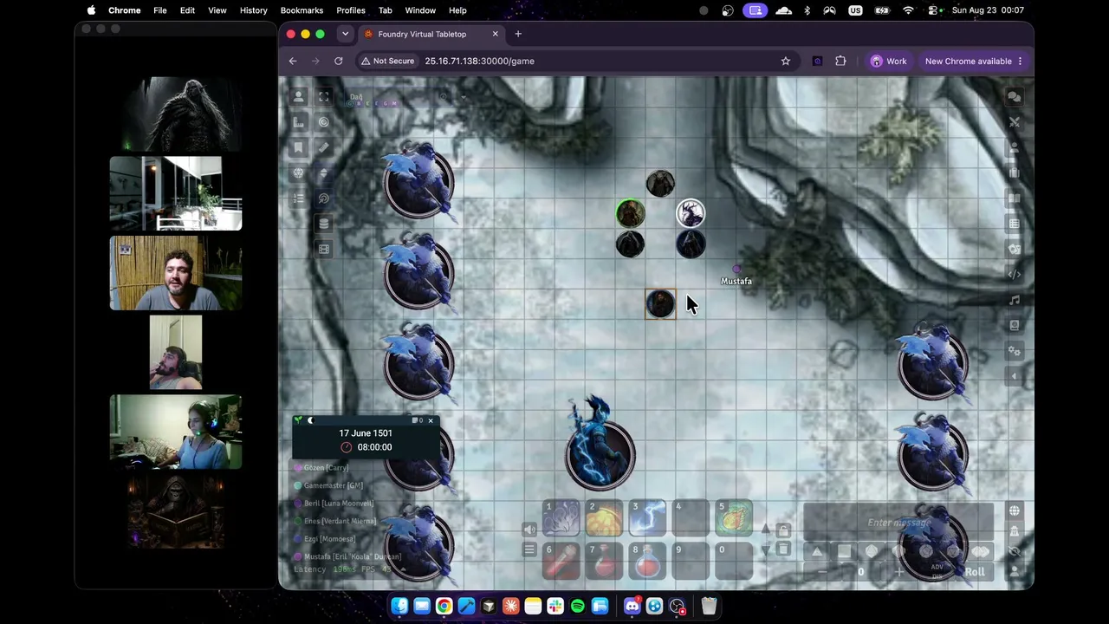Open the Items sidebar tab
This screenshot has height=624, width=1109.
point(1015,172)
